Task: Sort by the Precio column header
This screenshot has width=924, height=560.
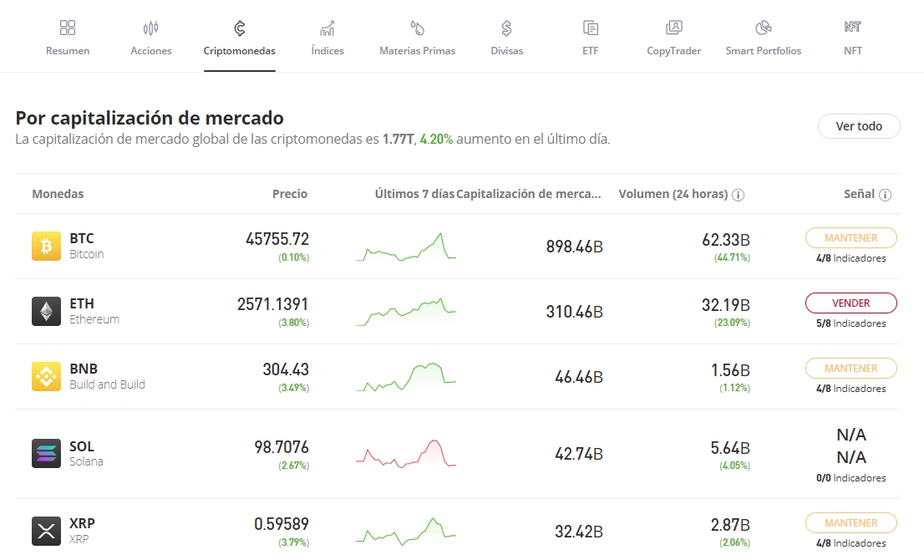Action: [289, 194]
